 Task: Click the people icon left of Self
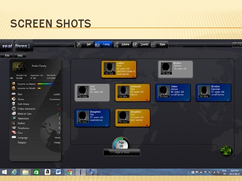[x=79, y=45]
